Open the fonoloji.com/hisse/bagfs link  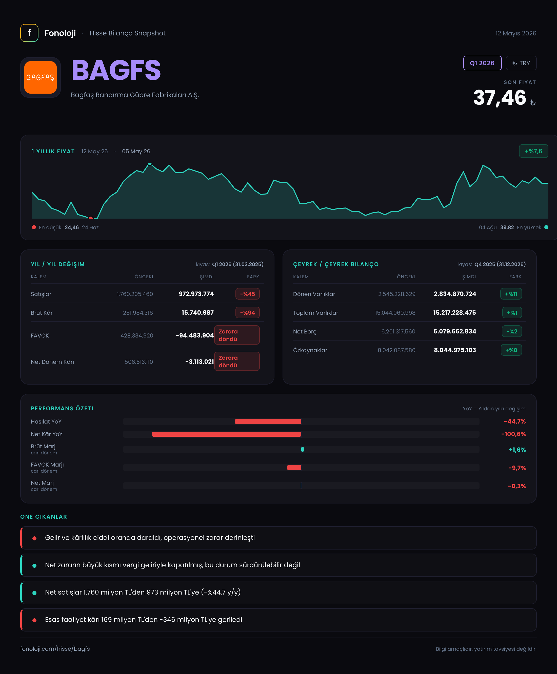(55, 649)
